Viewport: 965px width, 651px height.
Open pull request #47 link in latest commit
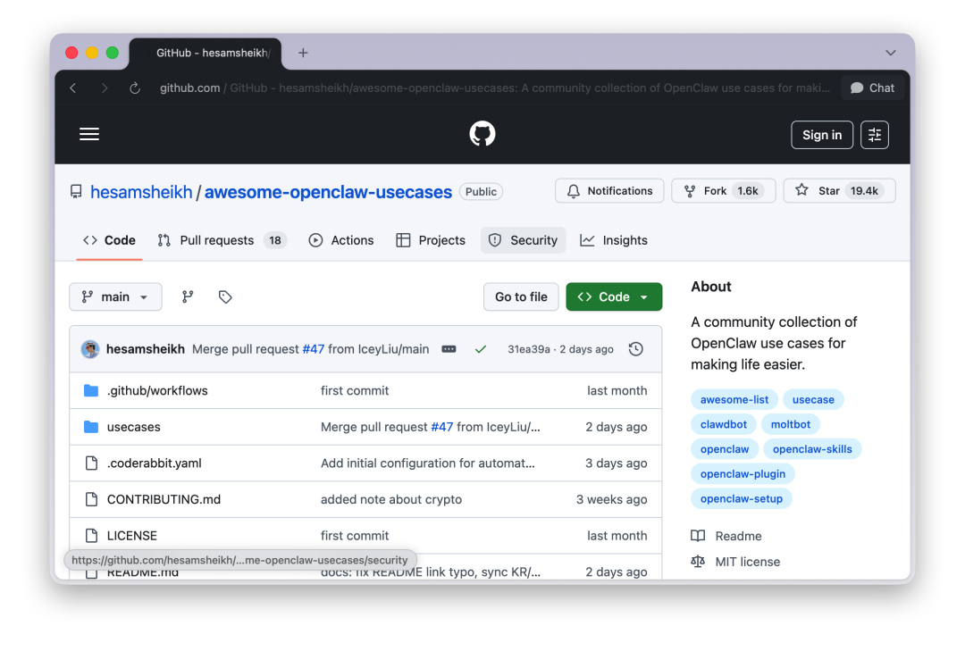(x=314, y=349)
